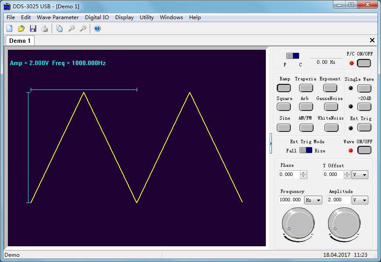Copy the waveform with the Copy icon
This screenshot has height=262, width=381.
60,28
